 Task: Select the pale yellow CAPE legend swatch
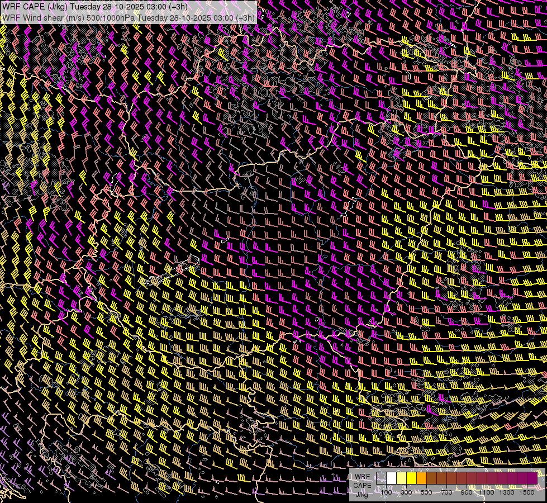click(402, 478)
